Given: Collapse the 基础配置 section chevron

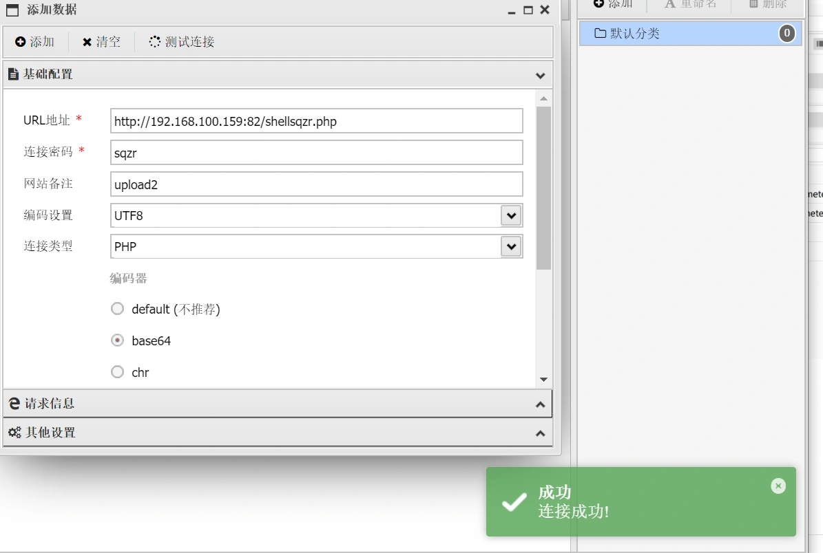Looking at the screenshot, I should (540, 75).
